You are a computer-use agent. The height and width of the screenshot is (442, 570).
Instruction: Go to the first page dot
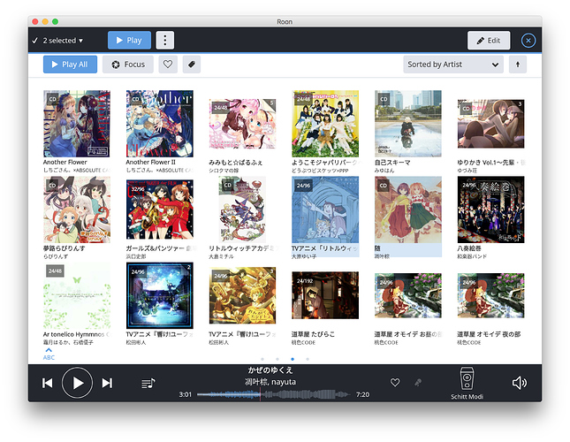click(262, 359)
